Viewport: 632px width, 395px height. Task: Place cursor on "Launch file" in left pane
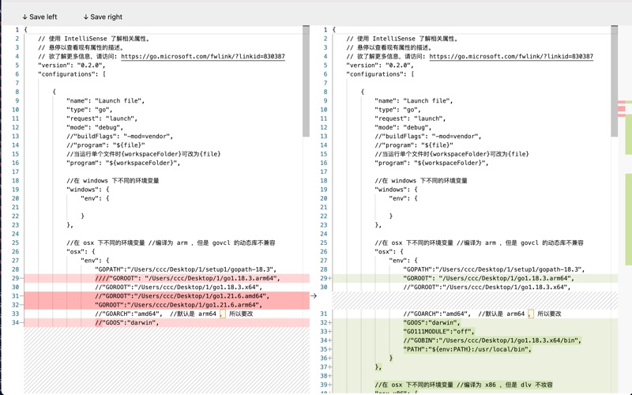pos(119,101)
